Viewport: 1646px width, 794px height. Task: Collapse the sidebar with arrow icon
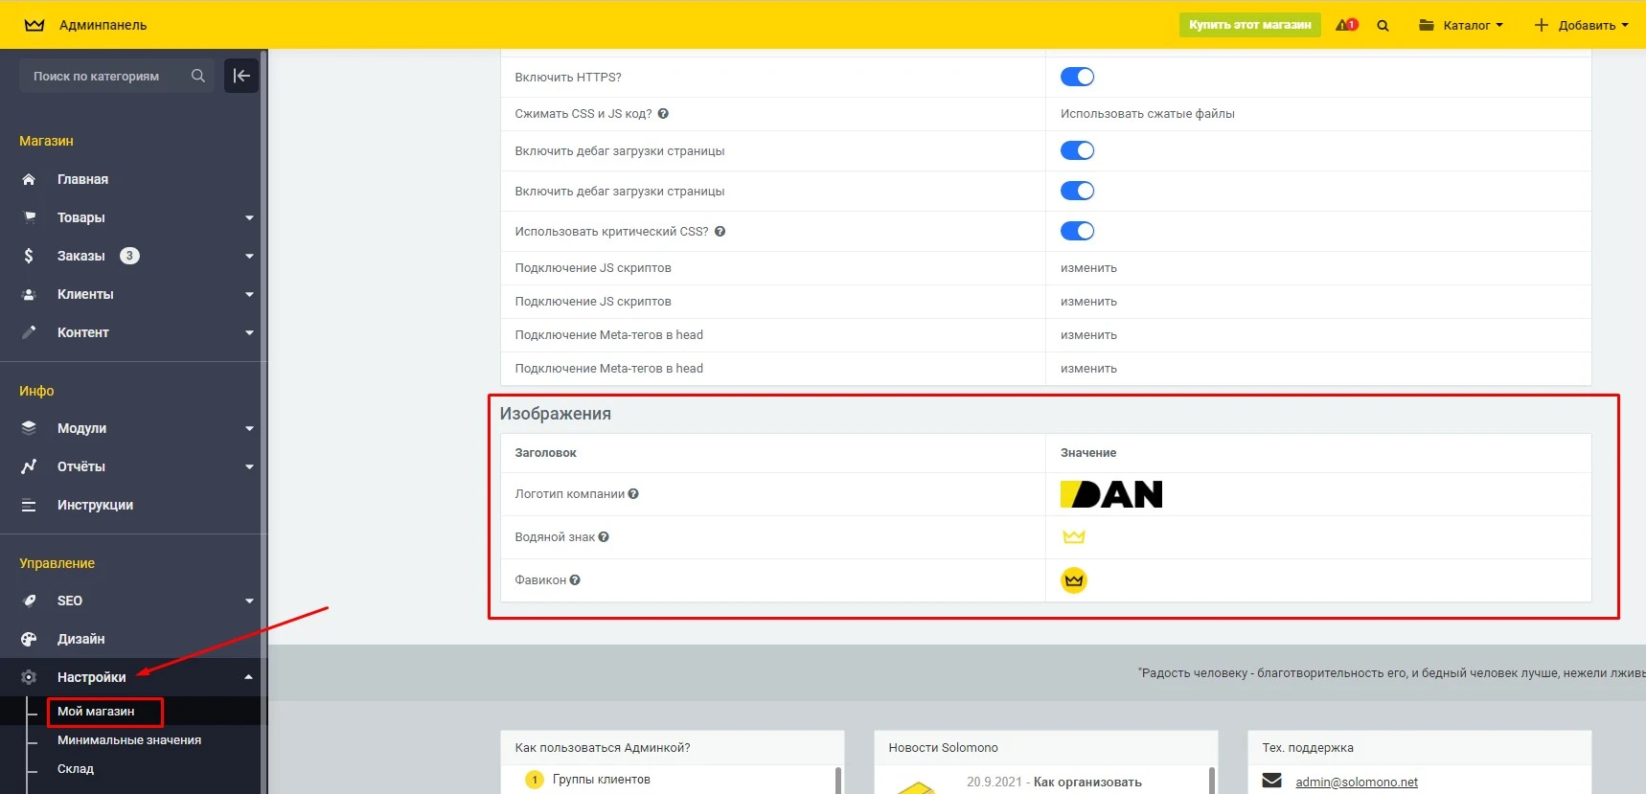pos(241,76)
